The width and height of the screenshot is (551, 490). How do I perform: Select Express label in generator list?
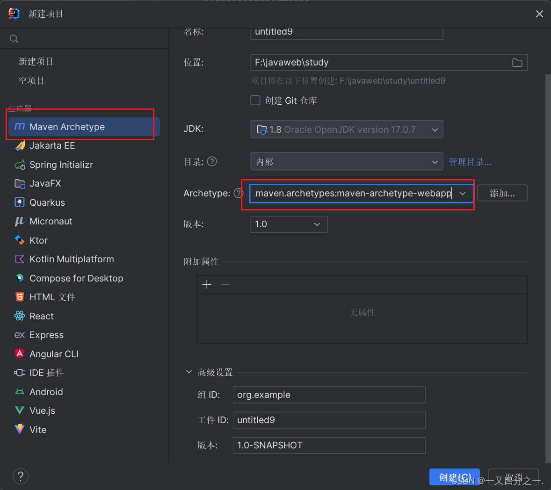(46, 335)
